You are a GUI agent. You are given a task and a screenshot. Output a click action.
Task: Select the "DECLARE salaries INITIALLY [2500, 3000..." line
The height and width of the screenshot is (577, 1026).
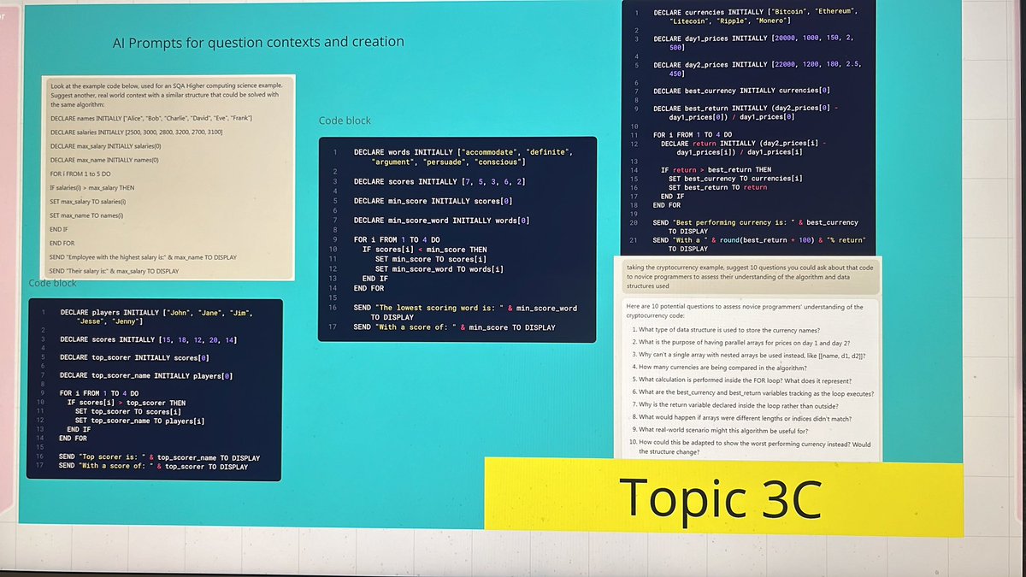pos(137,132)
